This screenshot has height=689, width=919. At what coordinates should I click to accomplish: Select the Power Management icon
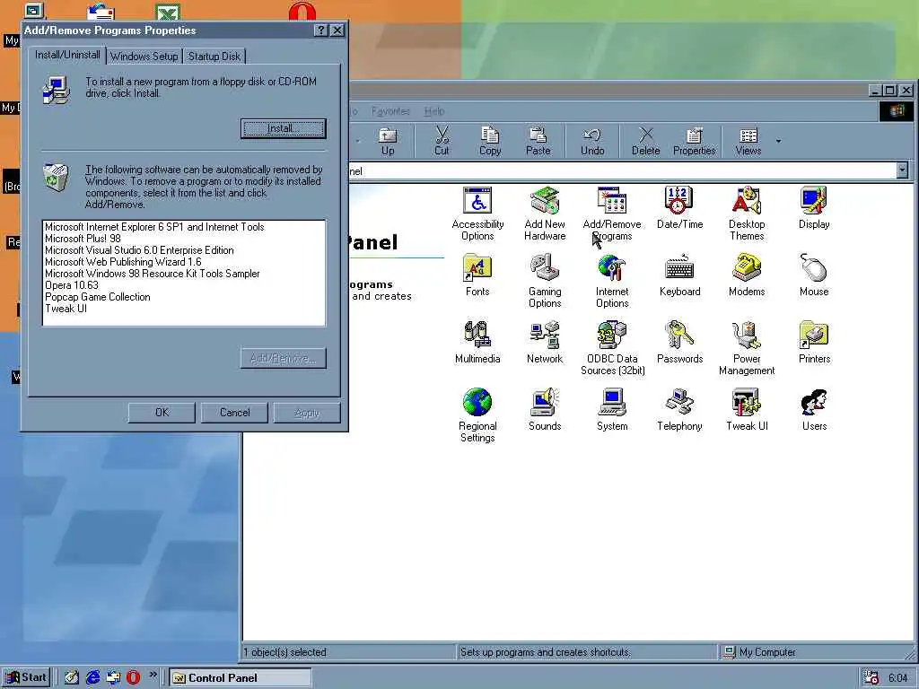[x=747, y=349]
